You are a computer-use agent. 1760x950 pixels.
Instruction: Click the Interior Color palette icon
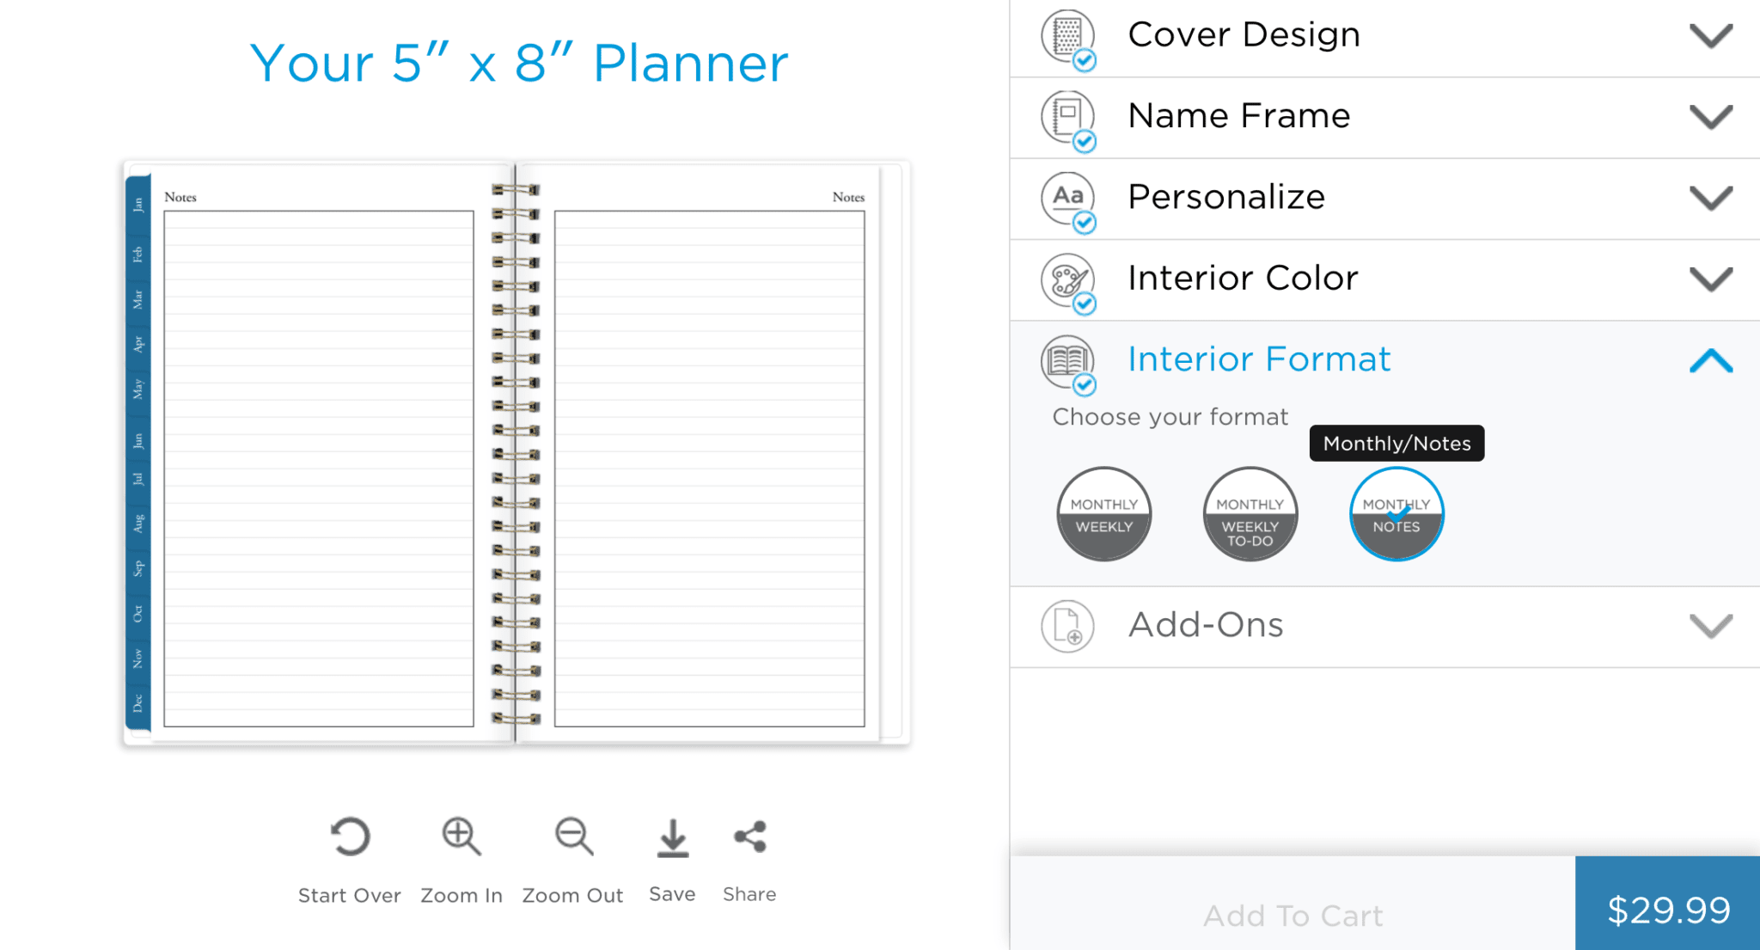pos(1067,280)
